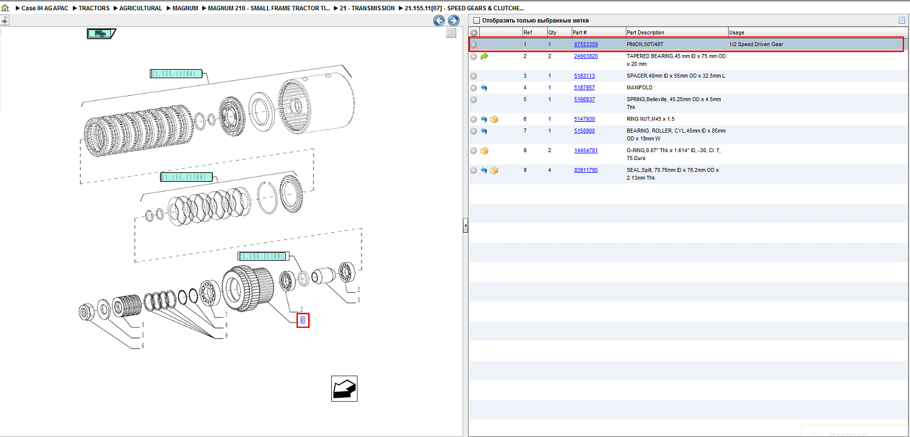Open 'Case IH AG APAC' breadcrumb
The height and width of the screenshot is (437, 910).
click(x=45, y=8)
